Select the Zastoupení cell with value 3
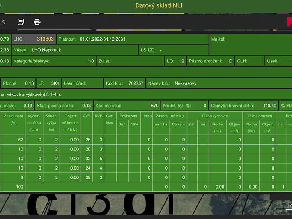Viewport: 292px width, 219px height. 13,177
